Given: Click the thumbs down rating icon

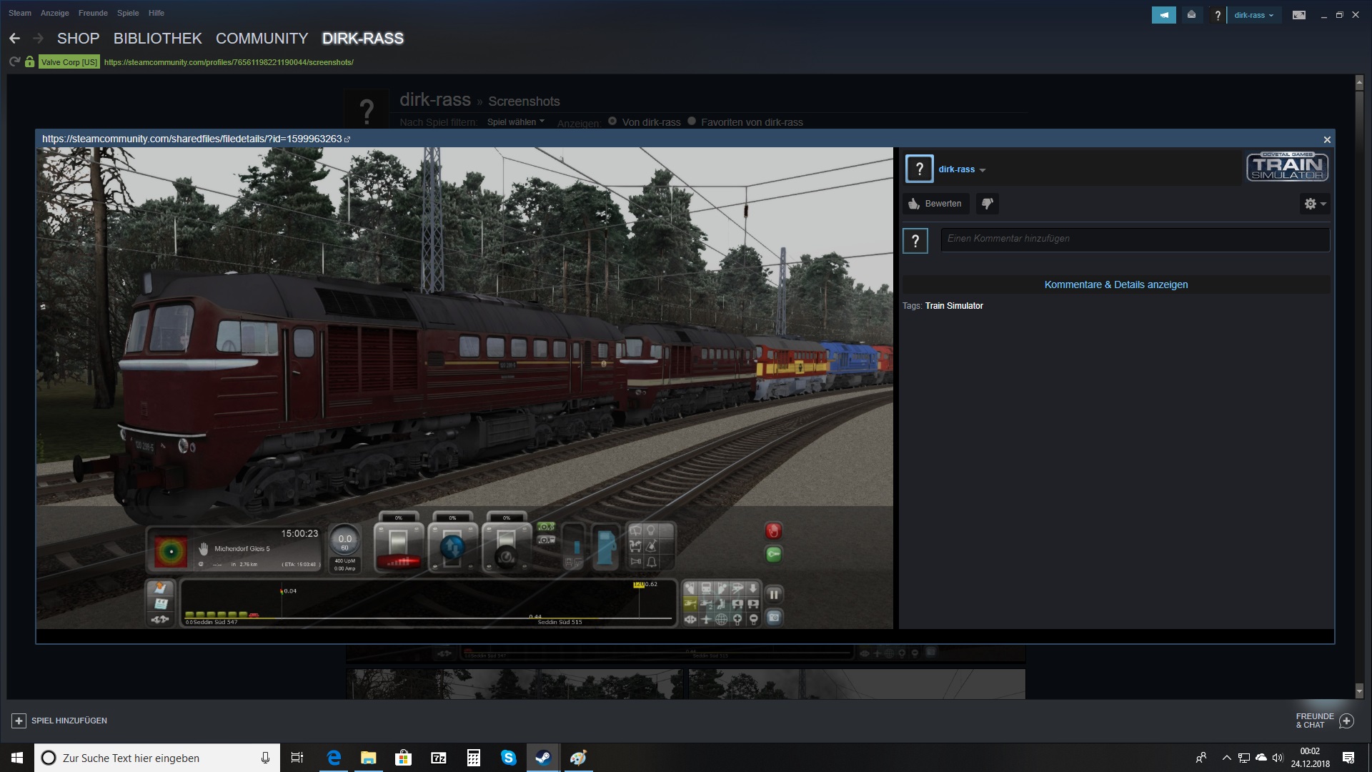Looking at the screenshot, I should click(x=988, y=204).
